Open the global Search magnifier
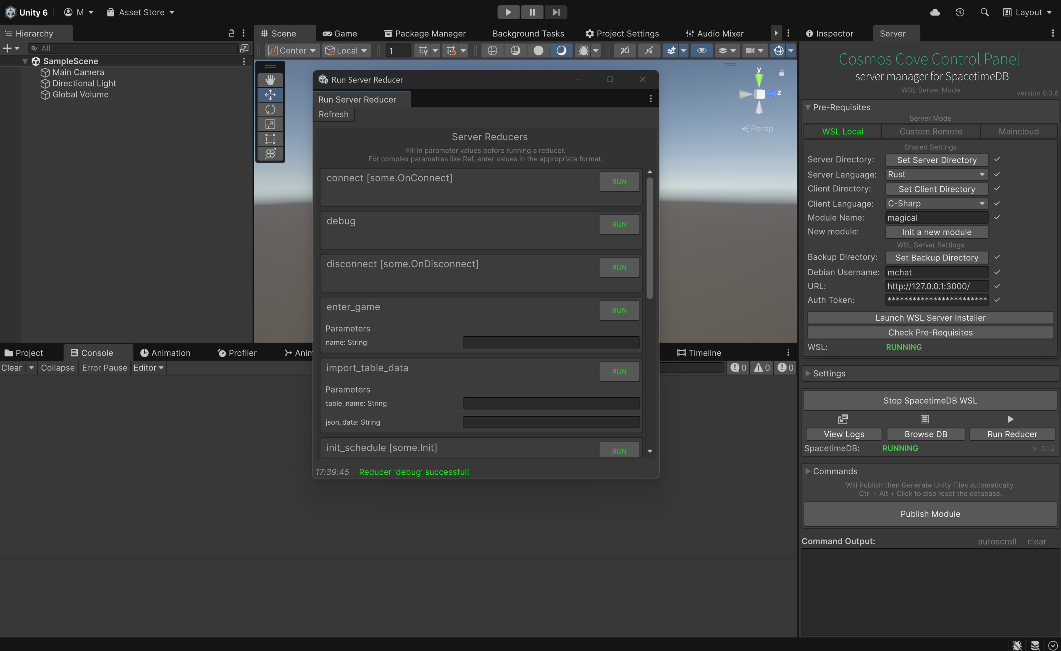Image resolution: width=1061 pixels, height=651 pixels. tap(985, 12)
